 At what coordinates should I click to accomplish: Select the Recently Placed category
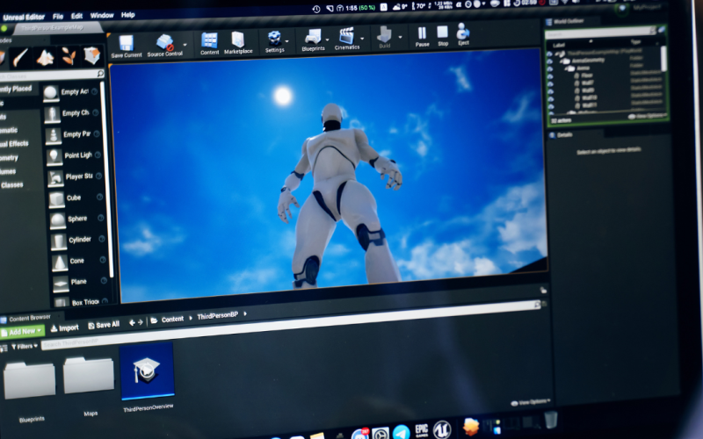[16, 90]
